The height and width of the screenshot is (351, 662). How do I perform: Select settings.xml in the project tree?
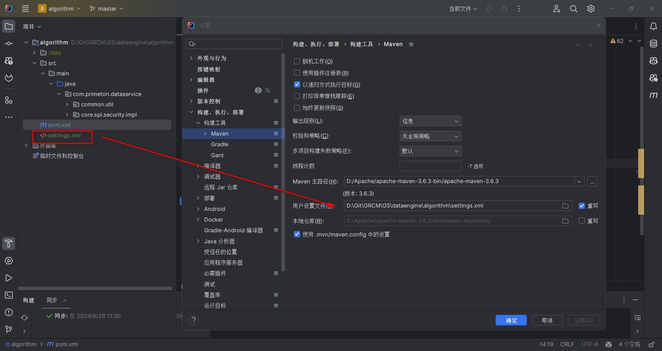pos(65,135)
